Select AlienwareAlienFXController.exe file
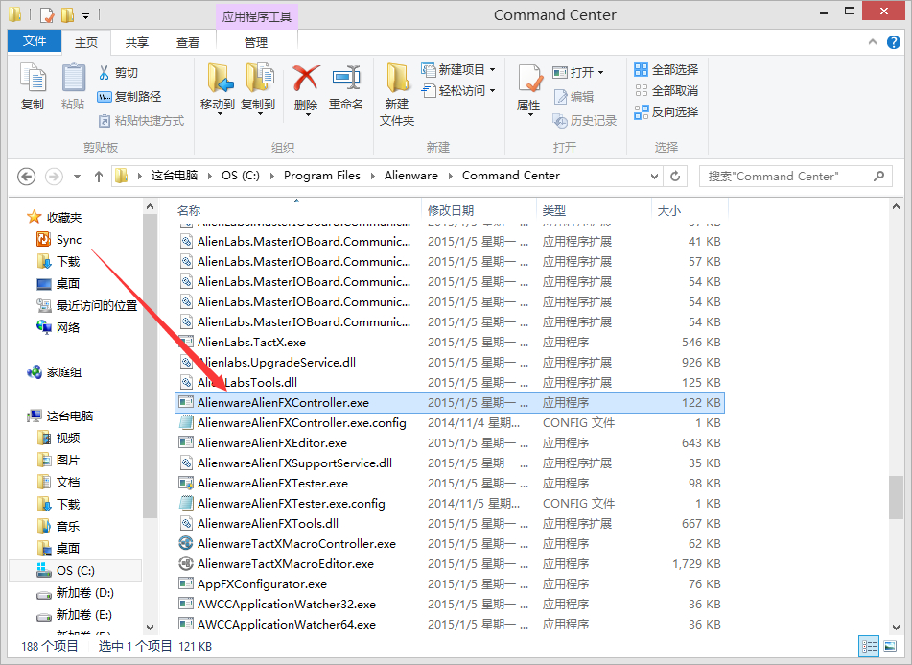The image size is (912, 665). pyautogui.click(x=450, y=403)
